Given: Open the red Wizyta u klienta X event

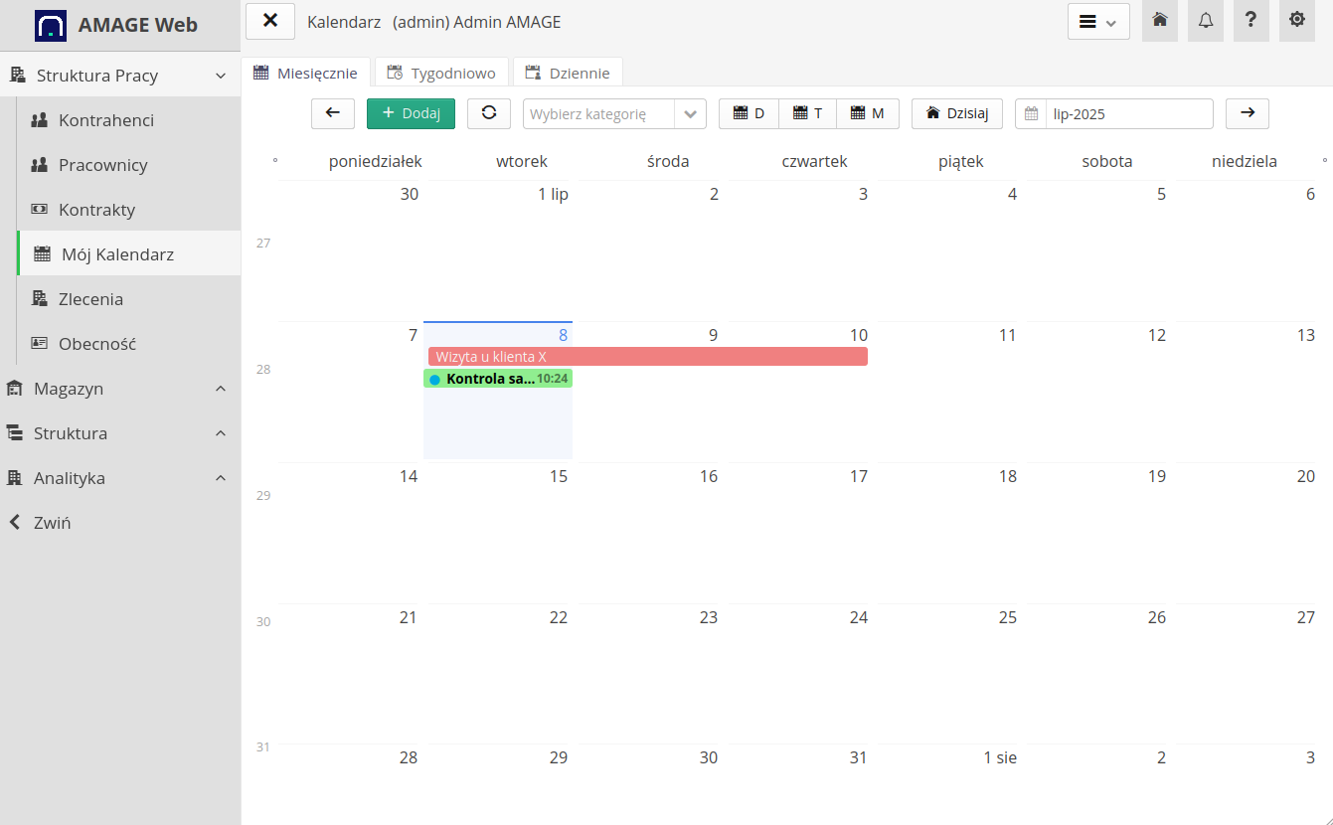Looking at the screenshot, I should tap(647, 357).
